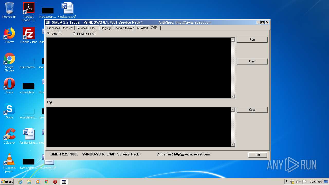Click the taskbar clock showing 10:54 AM
The image size is (329, 185).
[316, 182]
